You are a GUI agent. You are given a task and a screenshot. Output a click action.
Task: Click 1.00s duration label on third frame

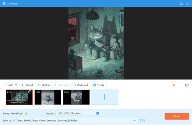tap(66, 92)
